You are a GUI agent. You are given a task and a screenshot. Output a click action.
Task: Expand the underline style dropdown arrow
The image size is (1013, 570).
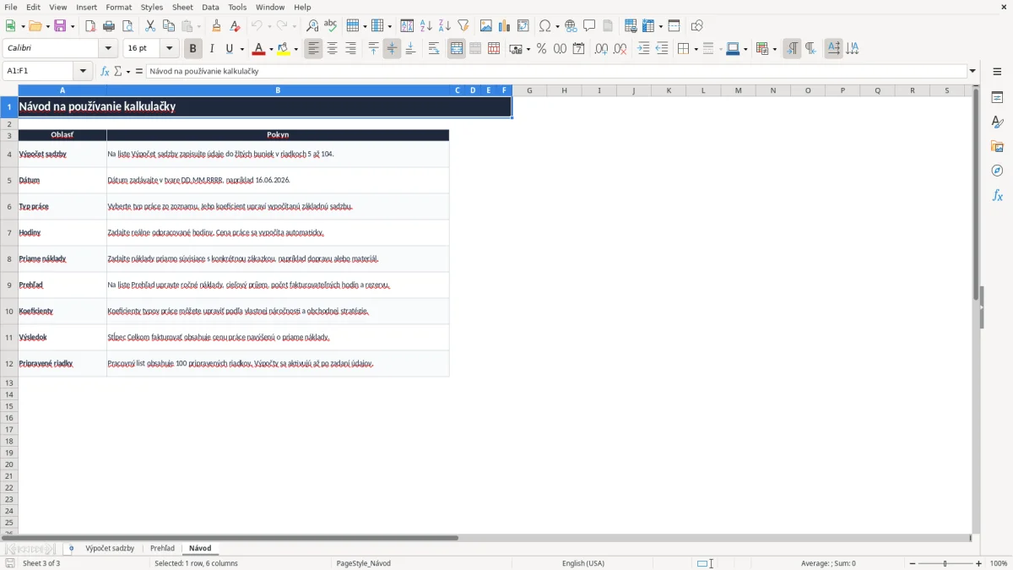(x=242, y=49)
